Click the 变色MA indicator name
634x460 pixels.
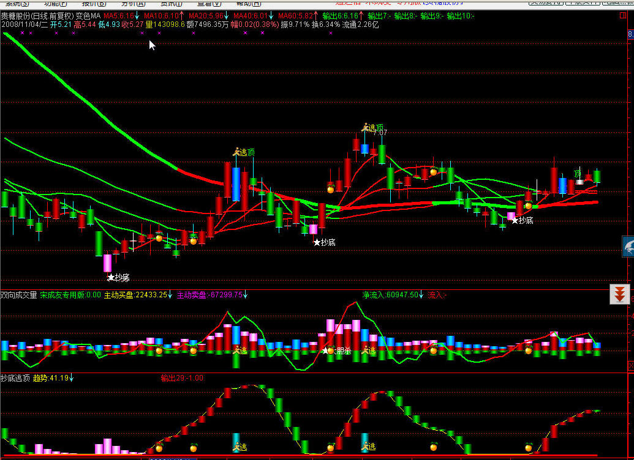pyautogui.click(x=88, y=16)
